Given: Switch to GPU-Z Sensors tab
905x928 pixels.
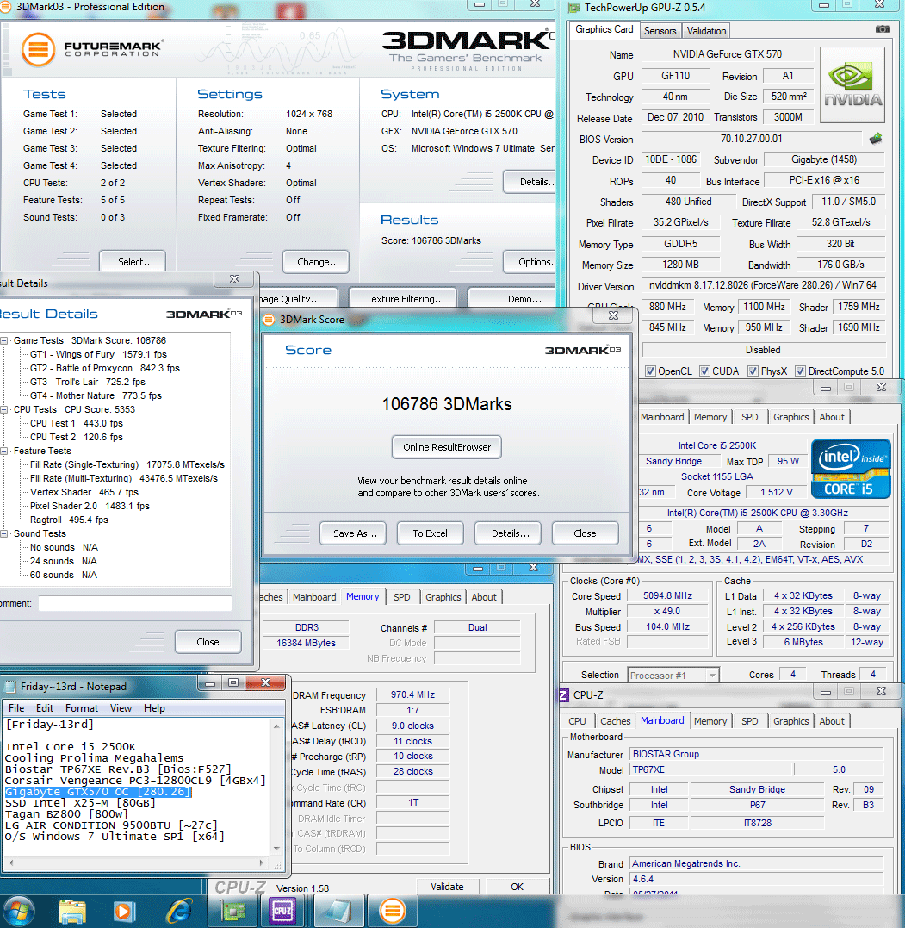Looking at the screenshot, I should 660,31.
